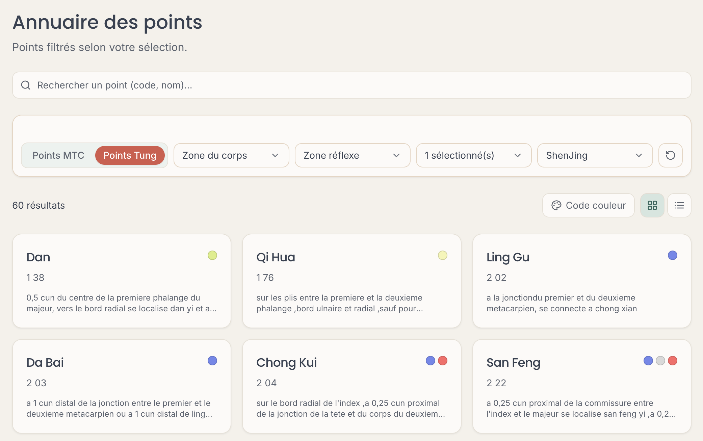Expand the 1 sélectionné(s) dropdown
This screenshot has width=703, height=441.
pos(474,155)
